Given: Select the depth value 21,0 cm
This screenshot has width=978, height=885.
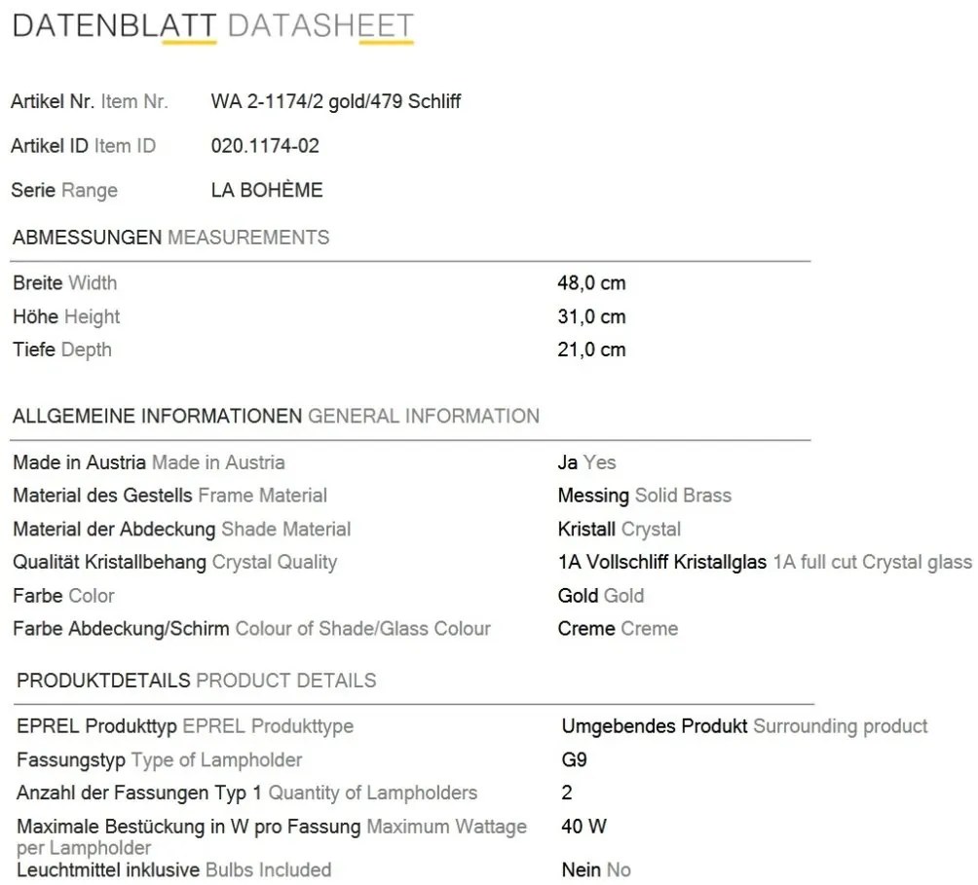Looking at the screenshot, I should (x=591, y=350).
